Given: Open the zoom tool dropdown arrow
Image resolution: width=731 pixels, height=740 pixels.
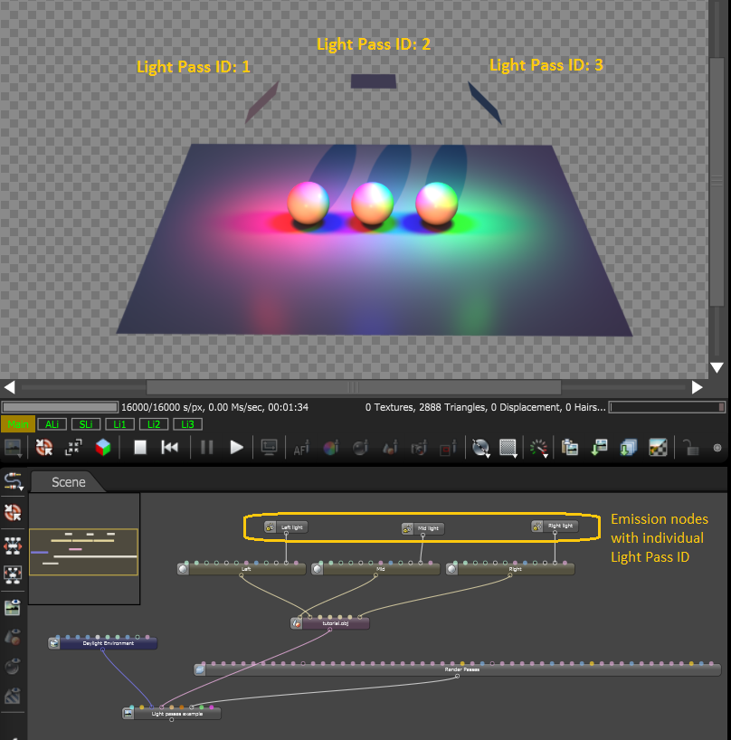Looking at the screenshot, I should [x=489, y=456].
